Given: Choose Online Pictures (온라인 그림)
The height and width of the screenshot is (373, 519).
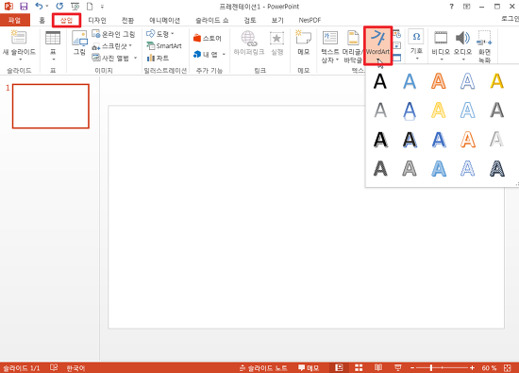Looking at the screenshot, I should coord(113,34).
